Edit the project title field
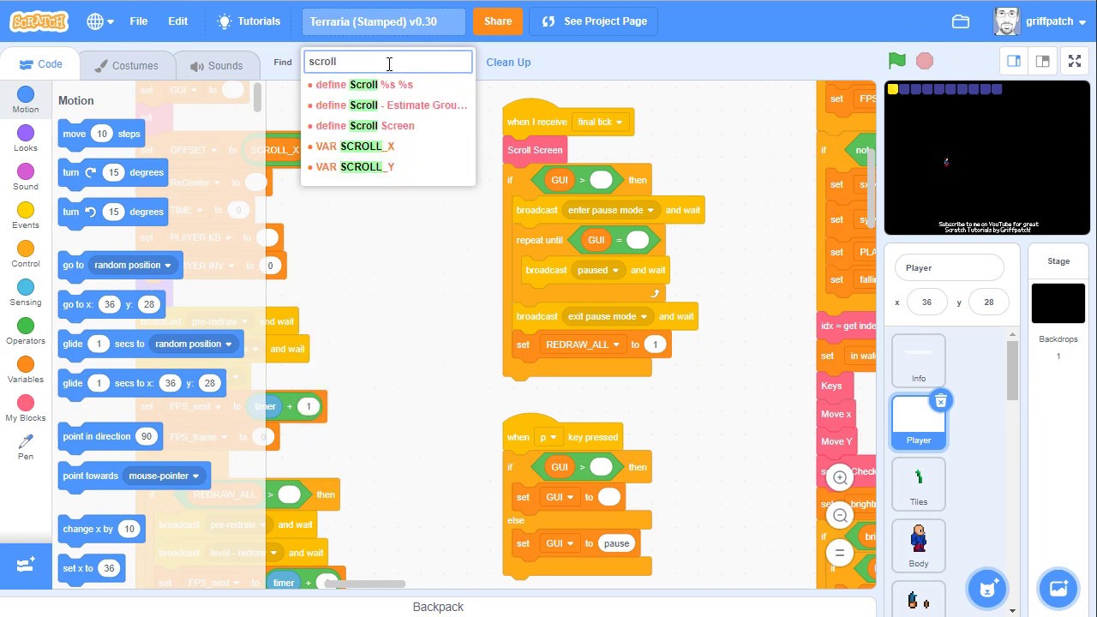The image size is (1097, 617). (383, 21)
